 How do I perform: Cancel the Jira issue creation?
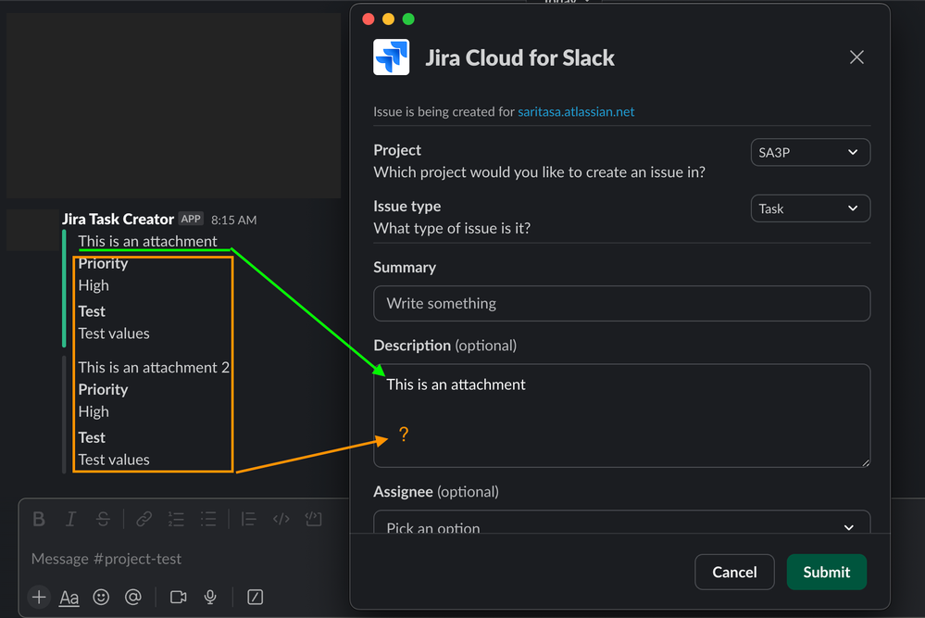click(734, 572)
